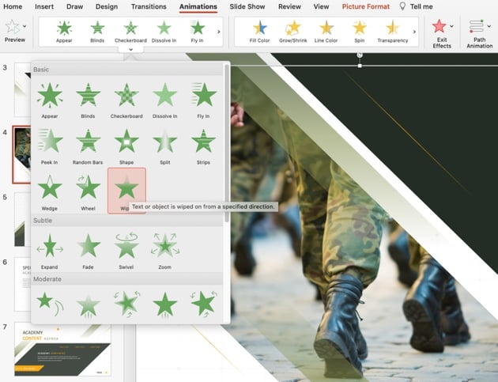Switch to the Transitions tab
The image size is (498, 382).
coord(149,6)
